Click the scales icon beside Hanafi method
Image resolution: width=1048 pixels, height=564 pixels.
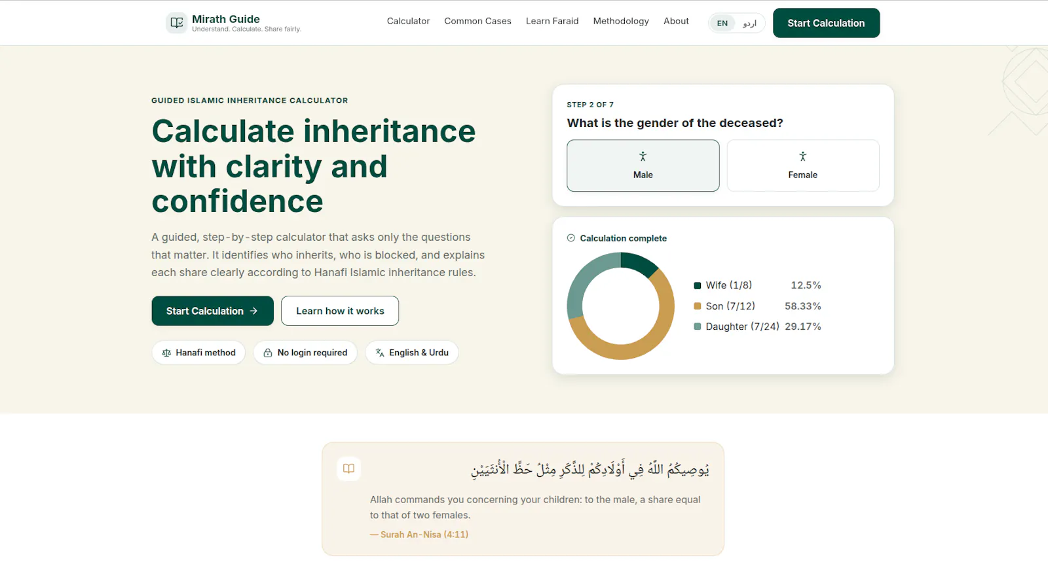click(166, 353)
